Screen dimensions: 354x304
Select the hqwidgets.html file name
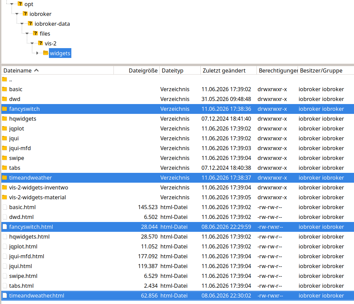[x=29, y=237]
